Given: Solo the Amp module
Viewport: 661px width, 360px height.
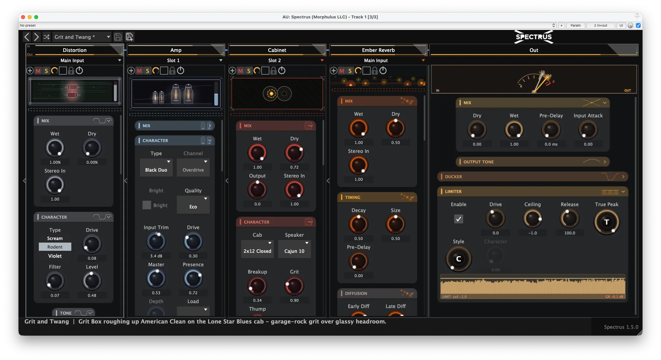Looking at the screenshot, I should [147, 71].
